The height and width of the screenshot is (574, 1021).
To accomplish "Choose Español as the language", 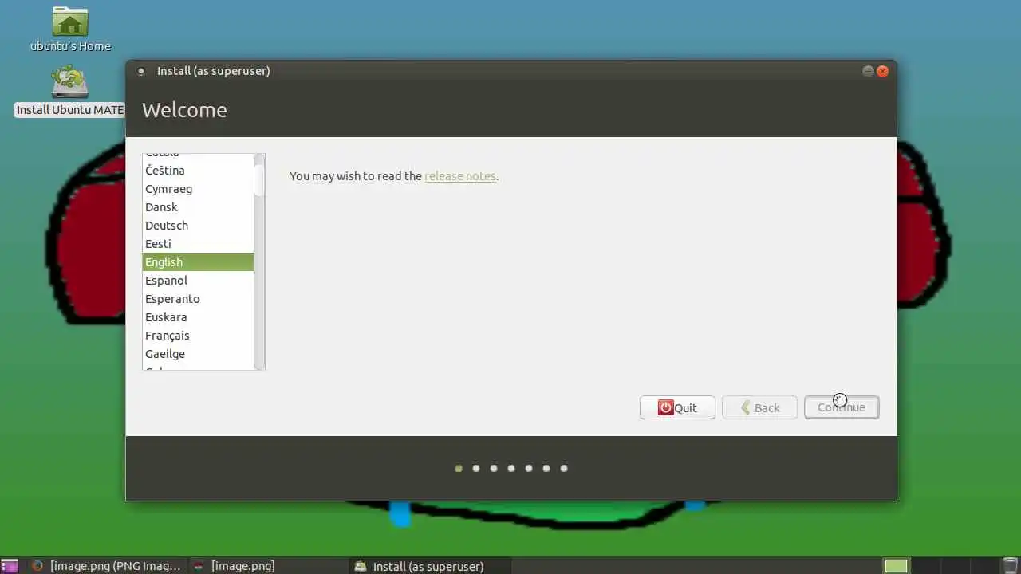I will pyautogui.click(x=198, y=281).
